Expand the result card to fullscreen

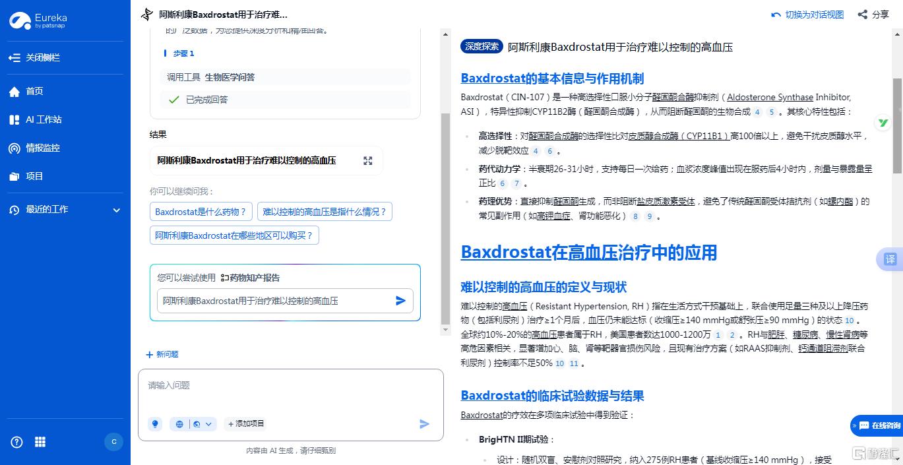point(367,160)
